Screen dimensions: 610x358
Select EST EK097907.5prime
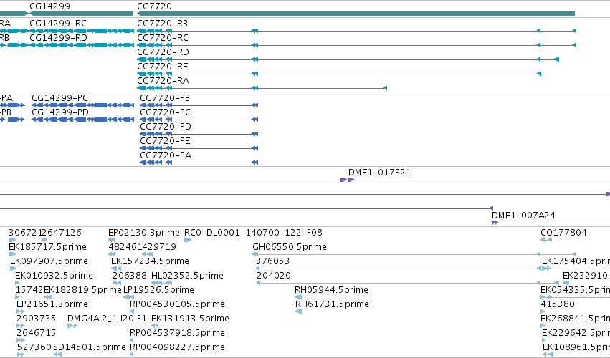(49, 261)
